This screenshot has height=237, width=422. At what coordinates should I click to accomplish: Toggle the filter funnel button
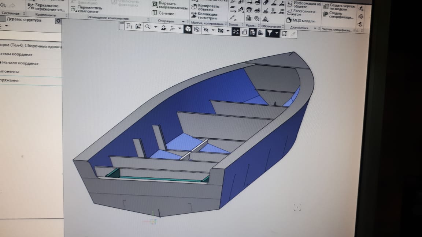point(270,33)
